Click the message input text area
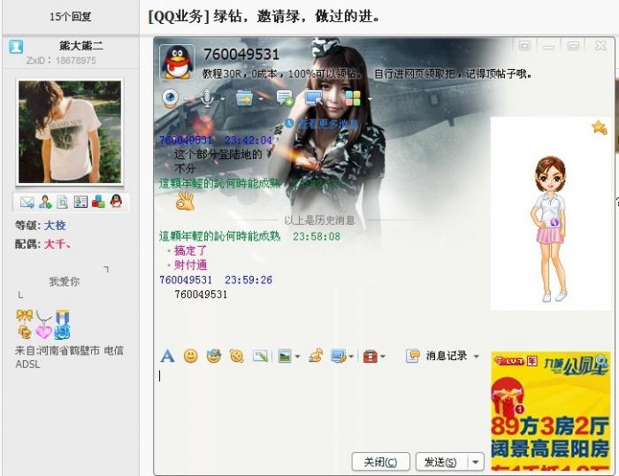This screenshot has width=619, height=476. point(320,407)
